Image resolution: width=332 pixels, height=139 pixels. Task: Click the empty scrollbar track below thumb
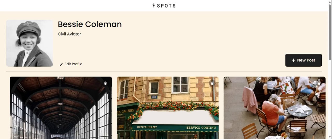[330, 99]
